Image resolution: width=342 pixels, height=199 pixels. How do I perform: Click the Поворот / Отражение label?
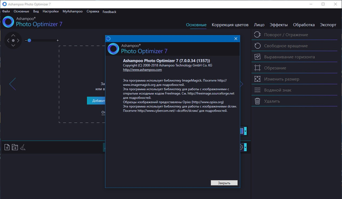(x=286, y=35)
